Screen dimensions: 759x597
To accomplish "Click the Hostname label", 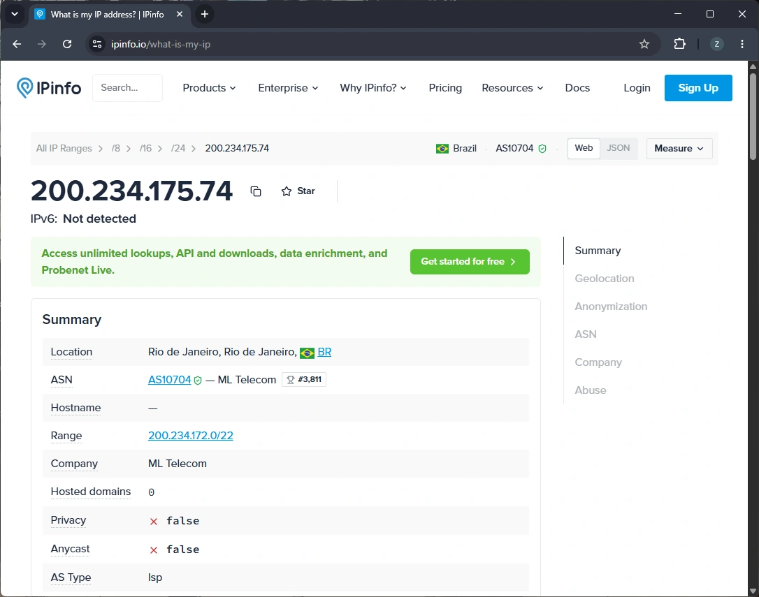I will click(75, 408).
